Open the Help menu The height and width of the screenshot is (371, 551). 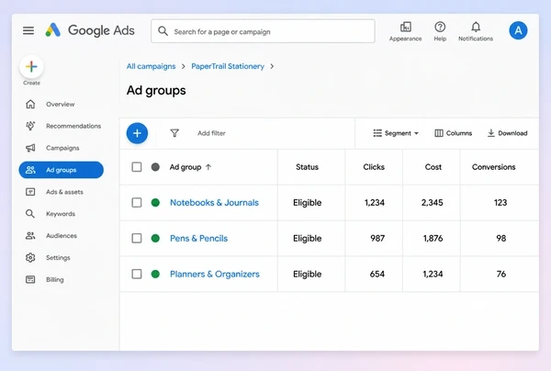coord(440,31)
